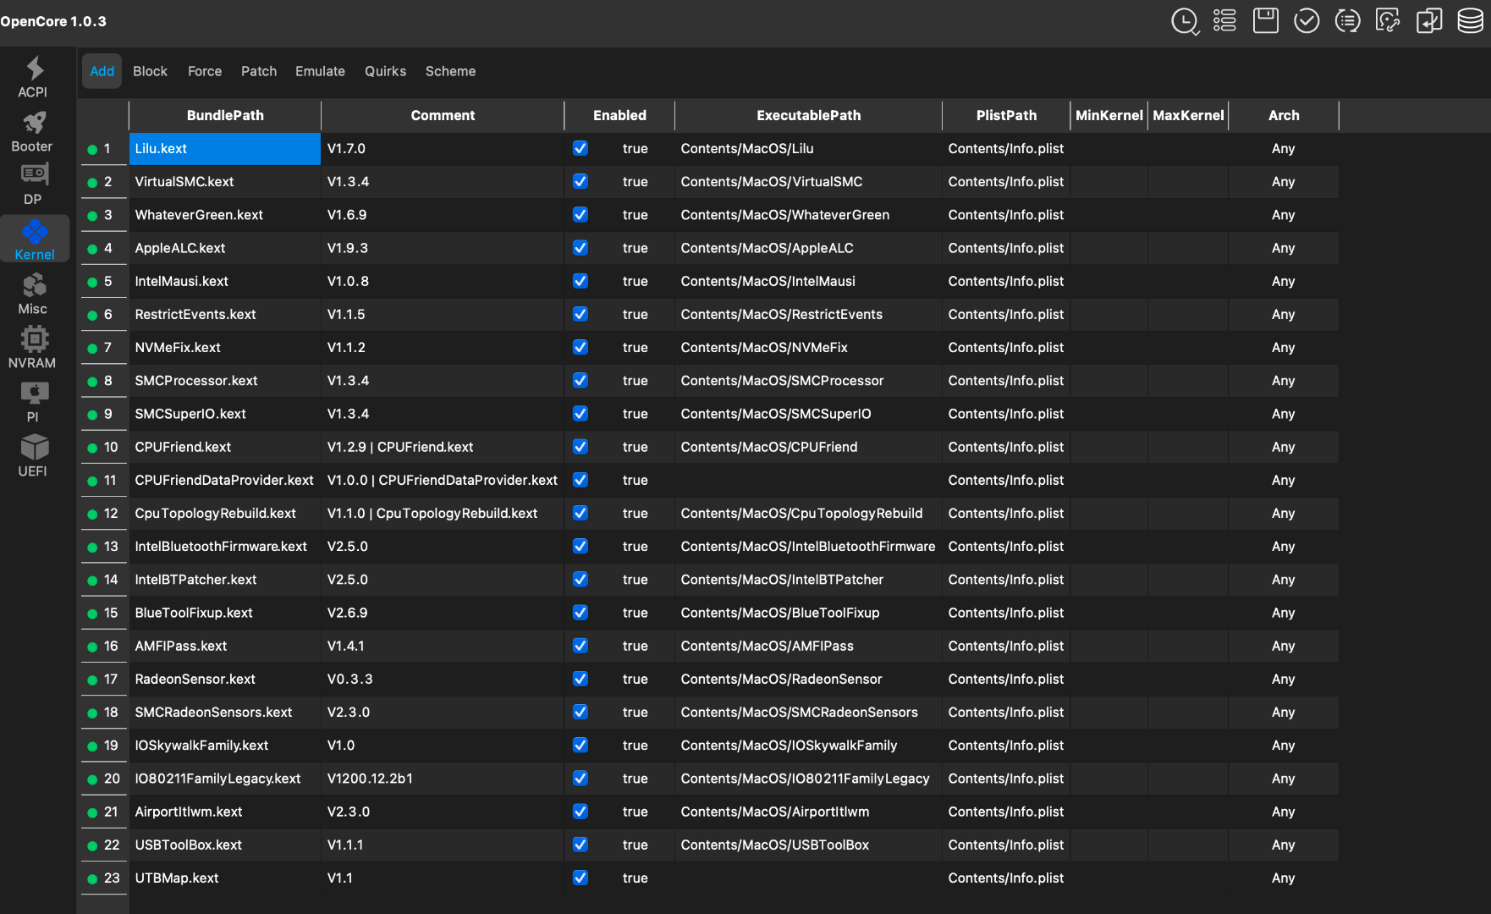Open the ACPI section in sidebar
The image size is (1491, 914).
point(33,77)
